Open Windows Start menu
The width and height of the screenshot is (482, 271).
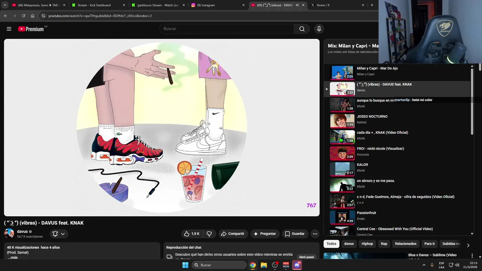click(185, 265)
